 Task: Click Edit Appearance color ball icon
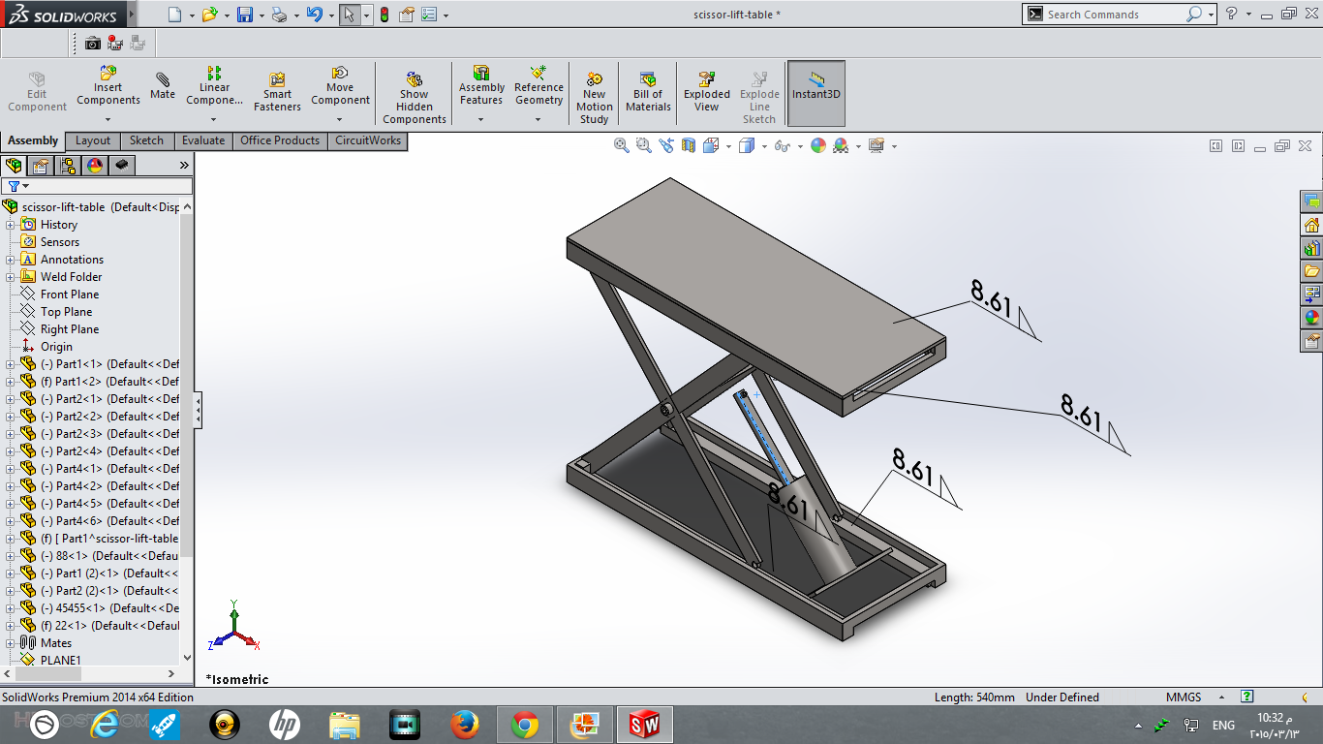point(818,145)
